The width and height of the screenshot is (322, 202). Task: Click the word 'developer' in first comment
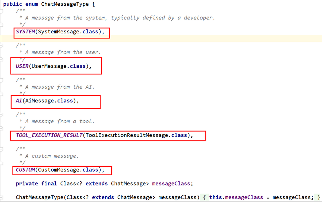point(198,18)
